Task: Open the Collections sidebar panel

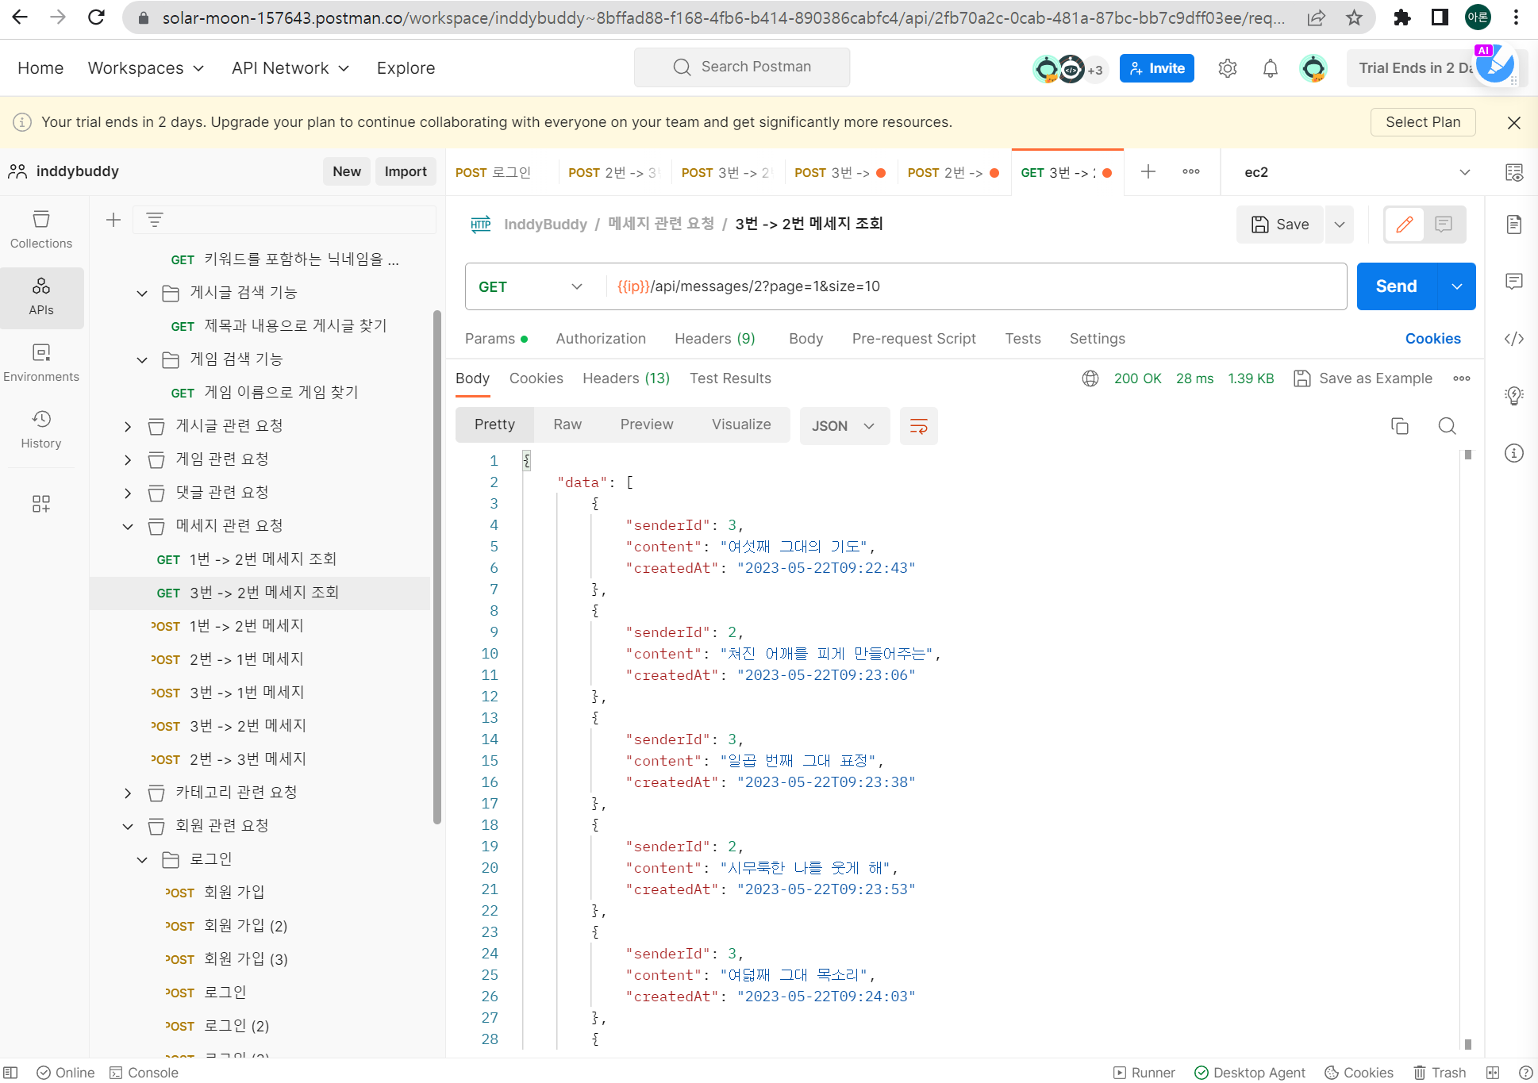Action: (41, 229)
